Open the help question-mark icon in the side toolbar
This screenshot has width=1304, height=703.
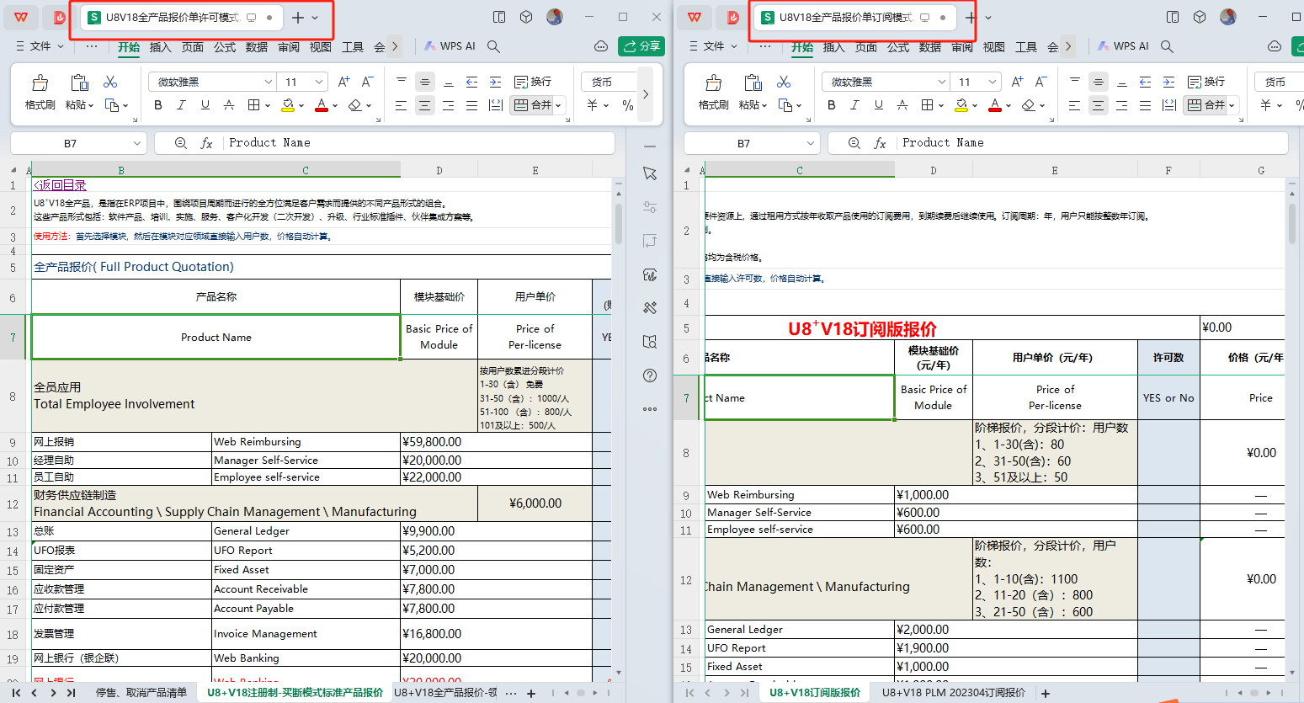click(650, 375)
